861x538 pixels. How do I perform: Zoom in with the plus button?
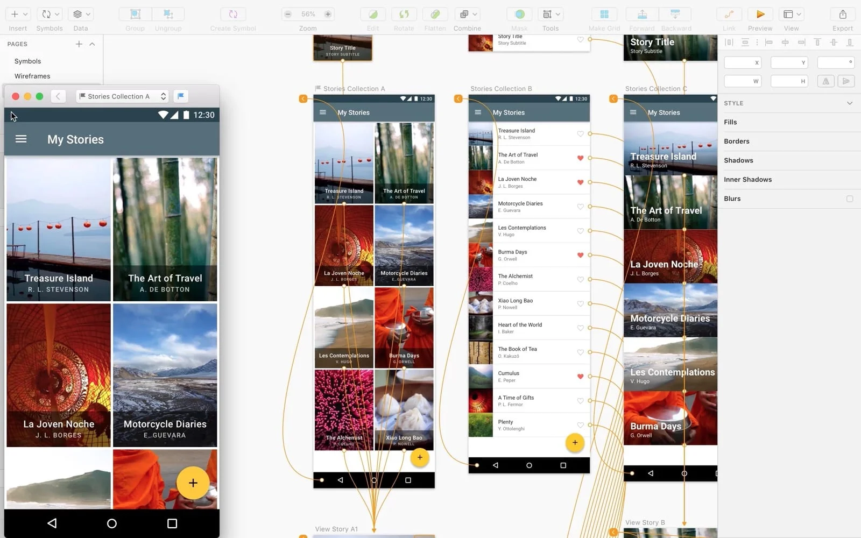pyautogui.click(x=328, y=14)
